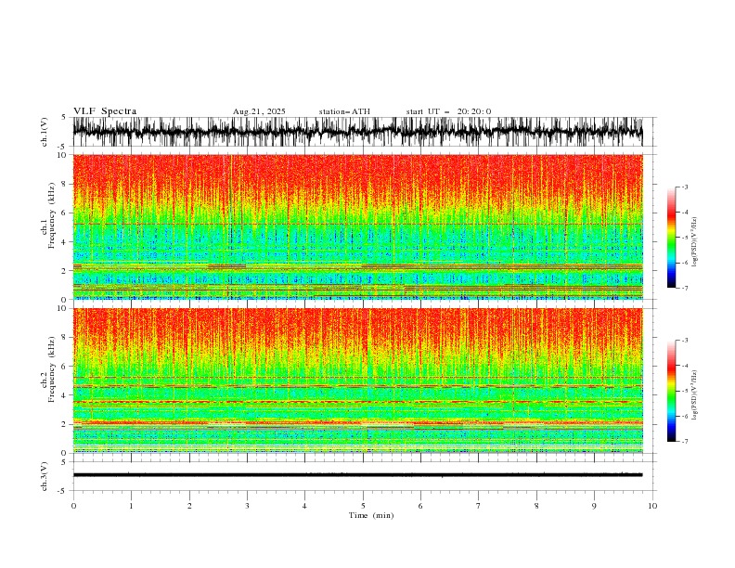The image size is (735, 568).
Task: Click the lower 'log(PSD)(V²/Hz)' colorbar label
Action: [x=695, y=395]
